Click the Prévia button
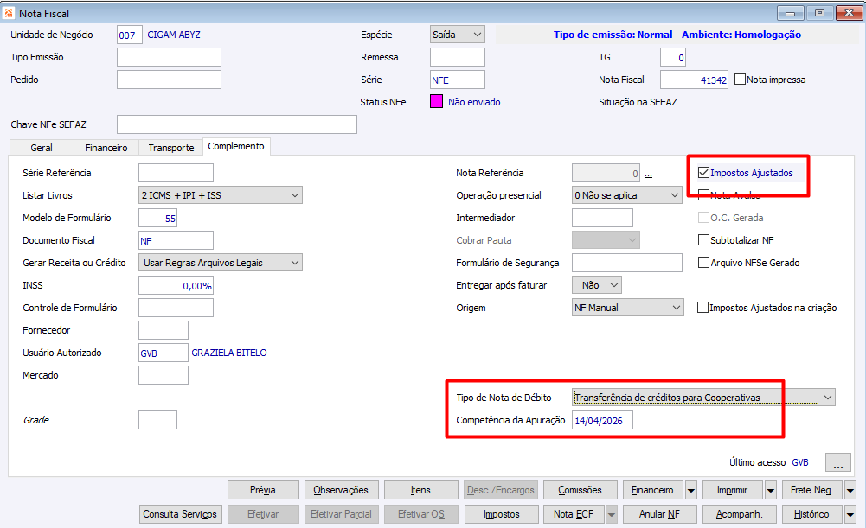This screenshot has height=528, width=866. 263,490
